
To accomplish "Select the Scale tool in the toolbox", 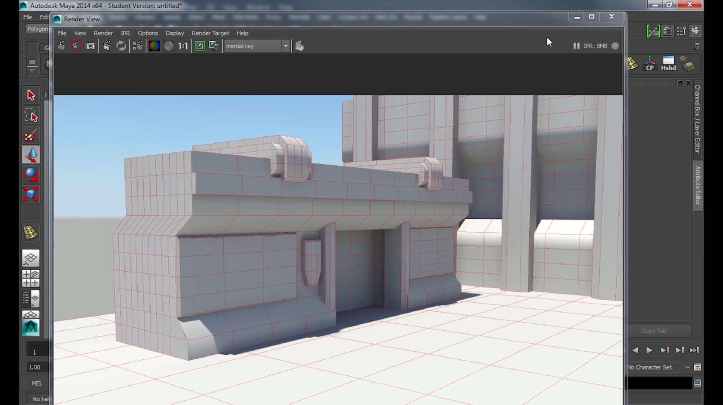I will [x=31, y=194].
